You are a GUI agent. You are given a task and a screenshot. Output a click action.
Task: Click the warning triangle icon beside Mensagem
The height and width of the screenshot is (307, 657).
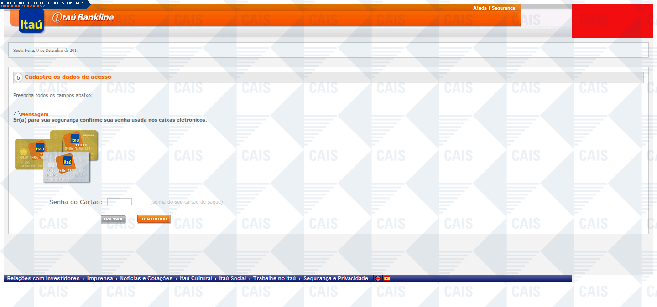pyautogui.click(x=17, y=113)
